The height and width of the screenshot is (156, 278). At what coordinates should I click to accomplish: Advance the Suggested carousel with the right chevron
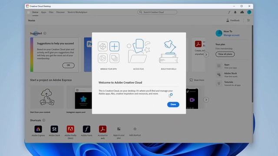[206, 55]
